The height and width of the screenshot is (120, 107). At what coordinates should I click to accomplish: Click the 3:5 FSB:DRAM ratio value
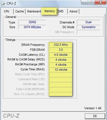point(61,50)
